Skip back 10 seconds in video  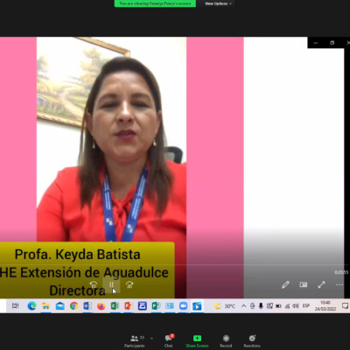point(94,284)
